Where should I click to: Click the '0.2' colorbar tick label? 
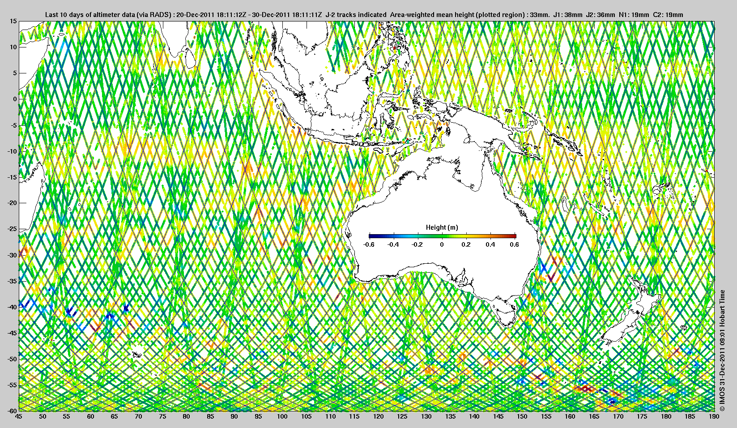click(466, 244)
